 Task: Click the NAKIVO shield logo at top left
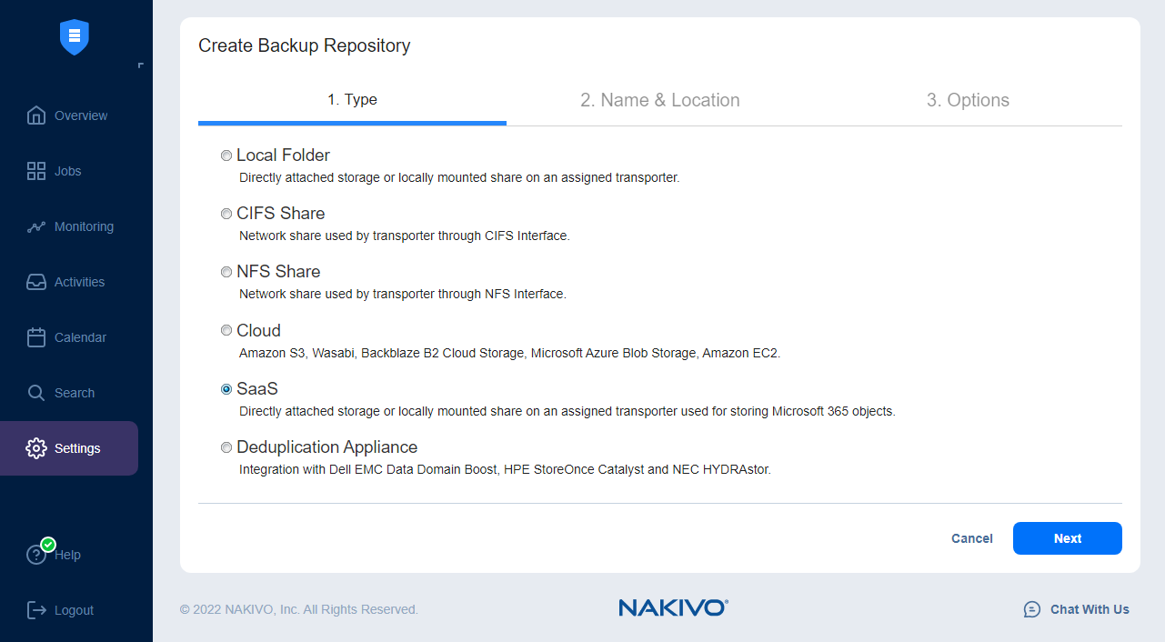pos(74,37)
